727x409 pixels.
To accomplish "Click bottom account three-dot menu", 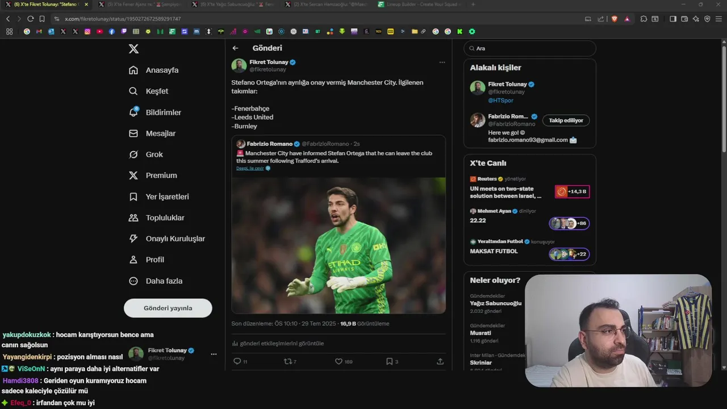I will (214, 354).
